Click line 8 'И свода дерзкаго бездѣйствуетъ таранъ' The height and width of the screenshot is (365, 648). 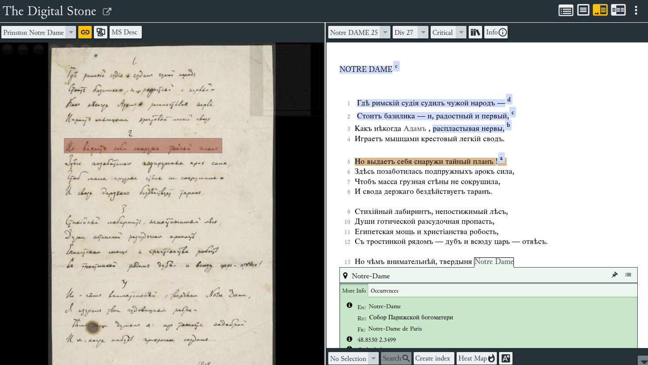pyautogui.click(x=423, y=192)
